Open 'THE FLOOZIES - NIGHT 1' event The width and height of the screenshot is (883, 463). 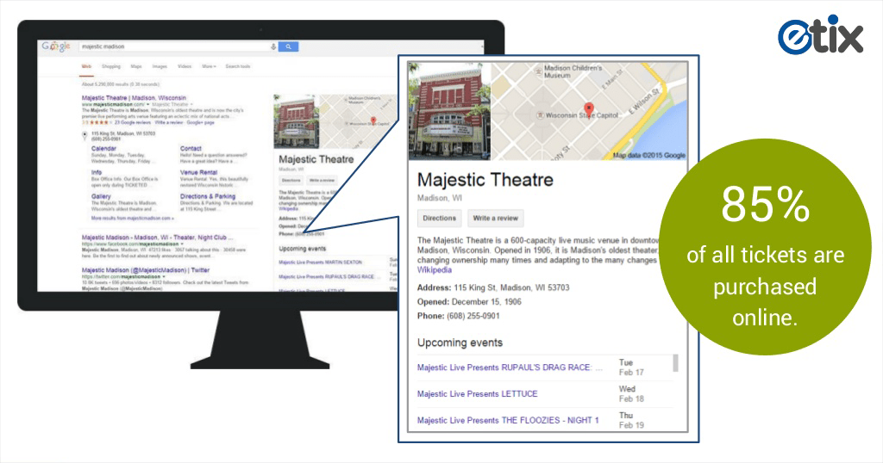[x=508, y=420]
